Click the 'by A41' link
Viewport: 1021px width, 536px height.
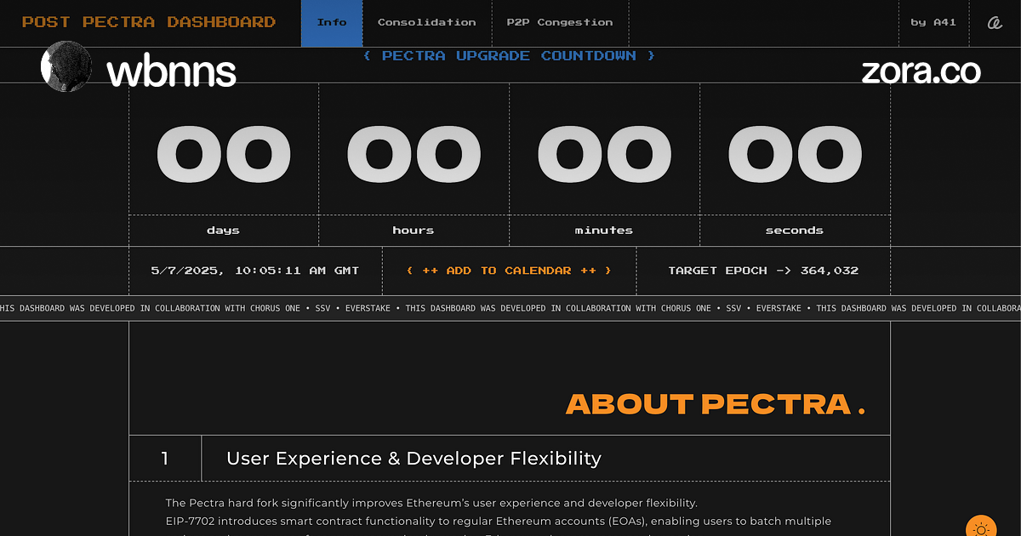933,23
